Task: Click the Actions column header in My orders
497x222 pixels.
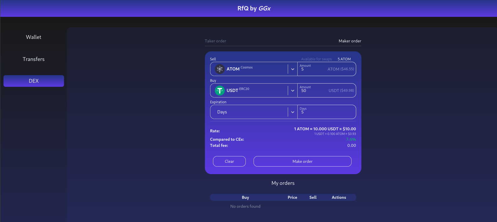Action: click(339, 197)
